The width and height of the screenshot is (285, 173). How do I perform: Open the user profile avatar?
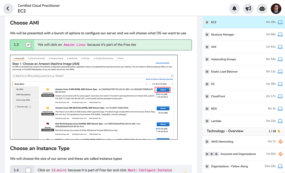pos(276,9)
